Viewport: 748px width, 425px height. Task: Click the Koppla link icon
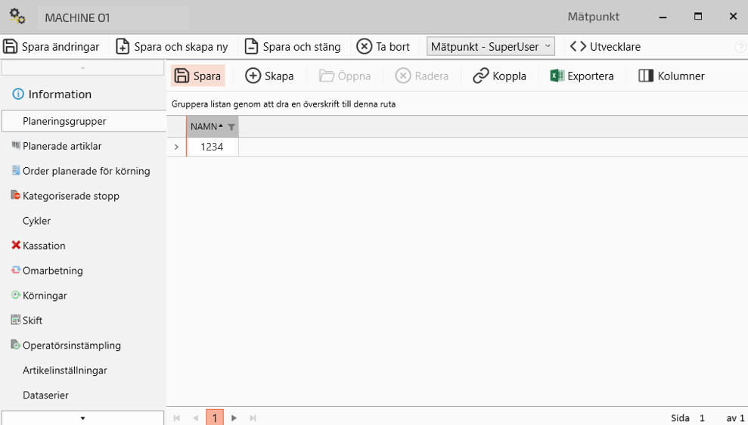pos(481,76)
